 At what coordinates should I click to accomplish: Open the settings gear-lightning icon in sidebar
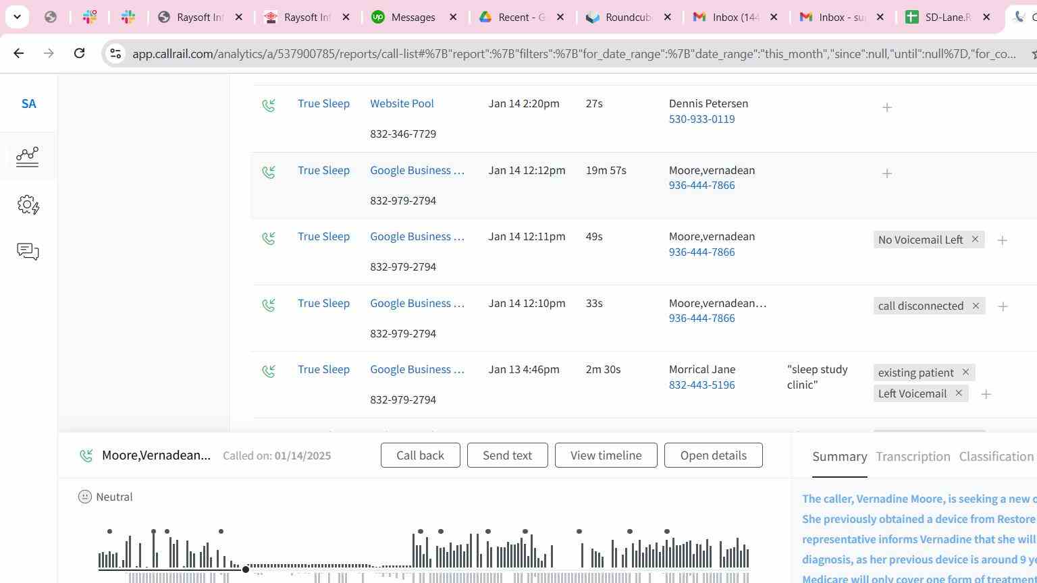click(x=28, y=204)
